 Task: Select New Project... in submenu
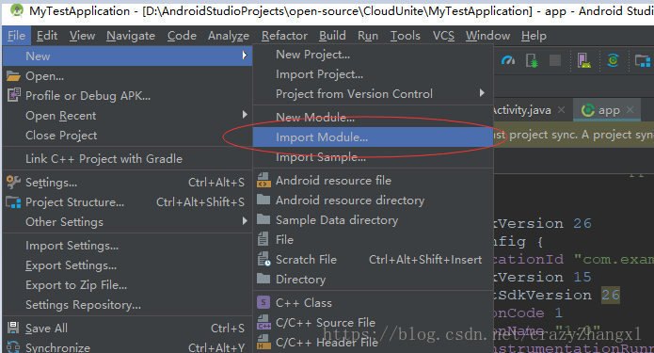tap(312, 55)
